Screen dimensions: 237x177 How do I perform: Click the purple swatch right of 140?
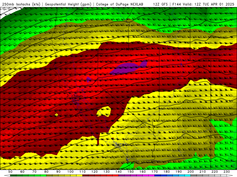(x=121, y=176)
